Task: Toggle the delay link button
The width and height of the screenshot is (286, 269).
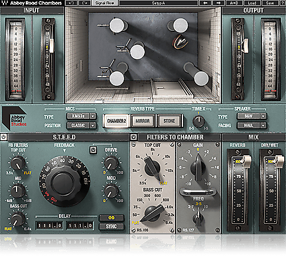Action: [112, 218]
